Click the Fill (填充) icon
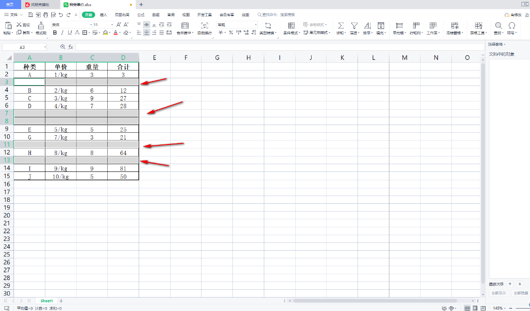Viewport: 530px width, 311px height. 381,26
